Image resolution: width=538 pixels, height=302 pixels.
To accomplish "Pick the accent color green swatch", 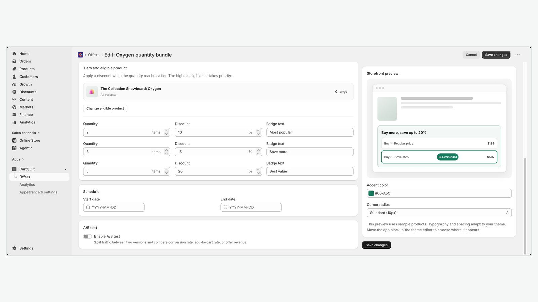I will 371,193.
